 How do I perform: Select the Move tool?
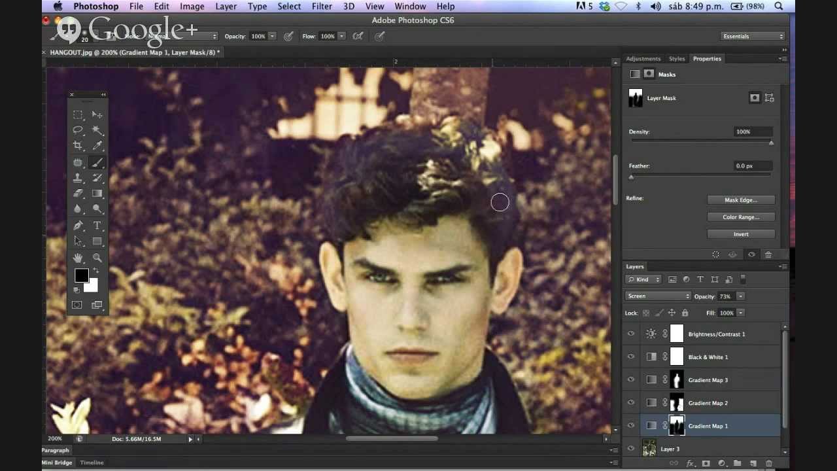(x=97, y=114)
